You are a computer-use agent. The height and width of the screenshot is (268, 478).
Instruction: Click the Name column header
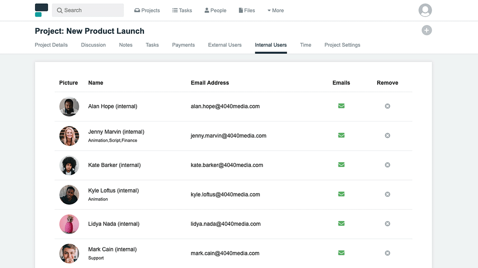point(95,83)
